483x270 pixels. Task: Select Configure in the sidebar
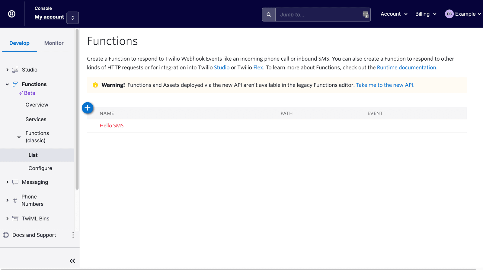click(40, 168)
